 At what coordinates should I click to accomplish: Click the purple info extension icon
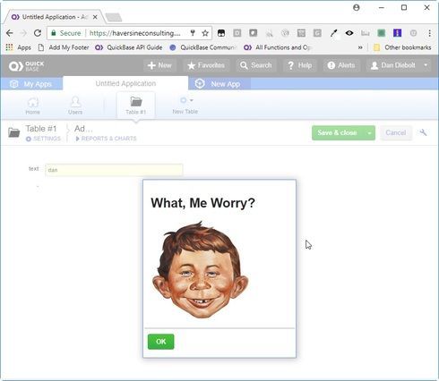(397, 33)
